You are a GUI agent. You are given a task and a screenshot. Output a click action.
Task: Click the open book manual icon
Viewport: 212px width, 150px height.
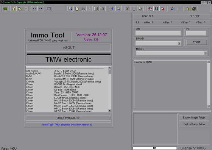coord(118,9)
